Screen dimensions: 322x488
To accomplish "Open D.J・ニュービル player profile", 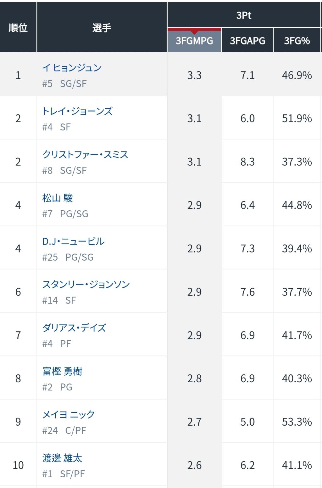I will [x=73, y=241].
